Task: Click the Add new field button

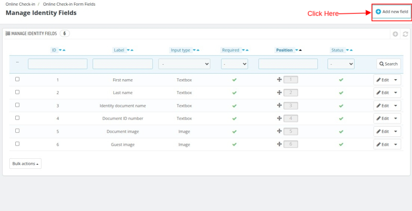Action: click(392, 12)
